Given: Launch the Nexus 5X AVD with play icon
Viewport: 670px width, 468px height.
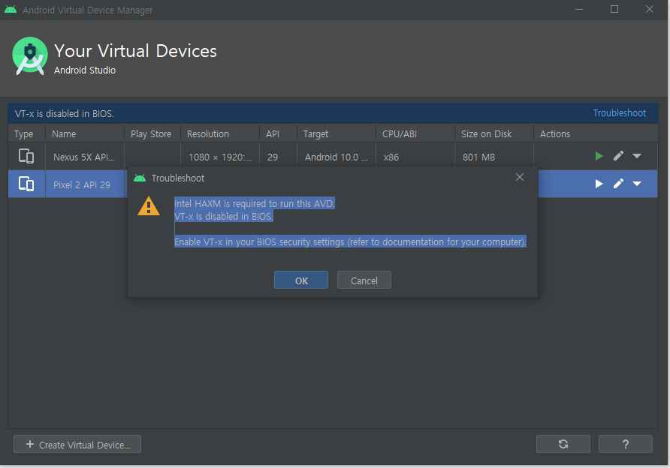Looking at the screenshot, I should coord(599,156).
